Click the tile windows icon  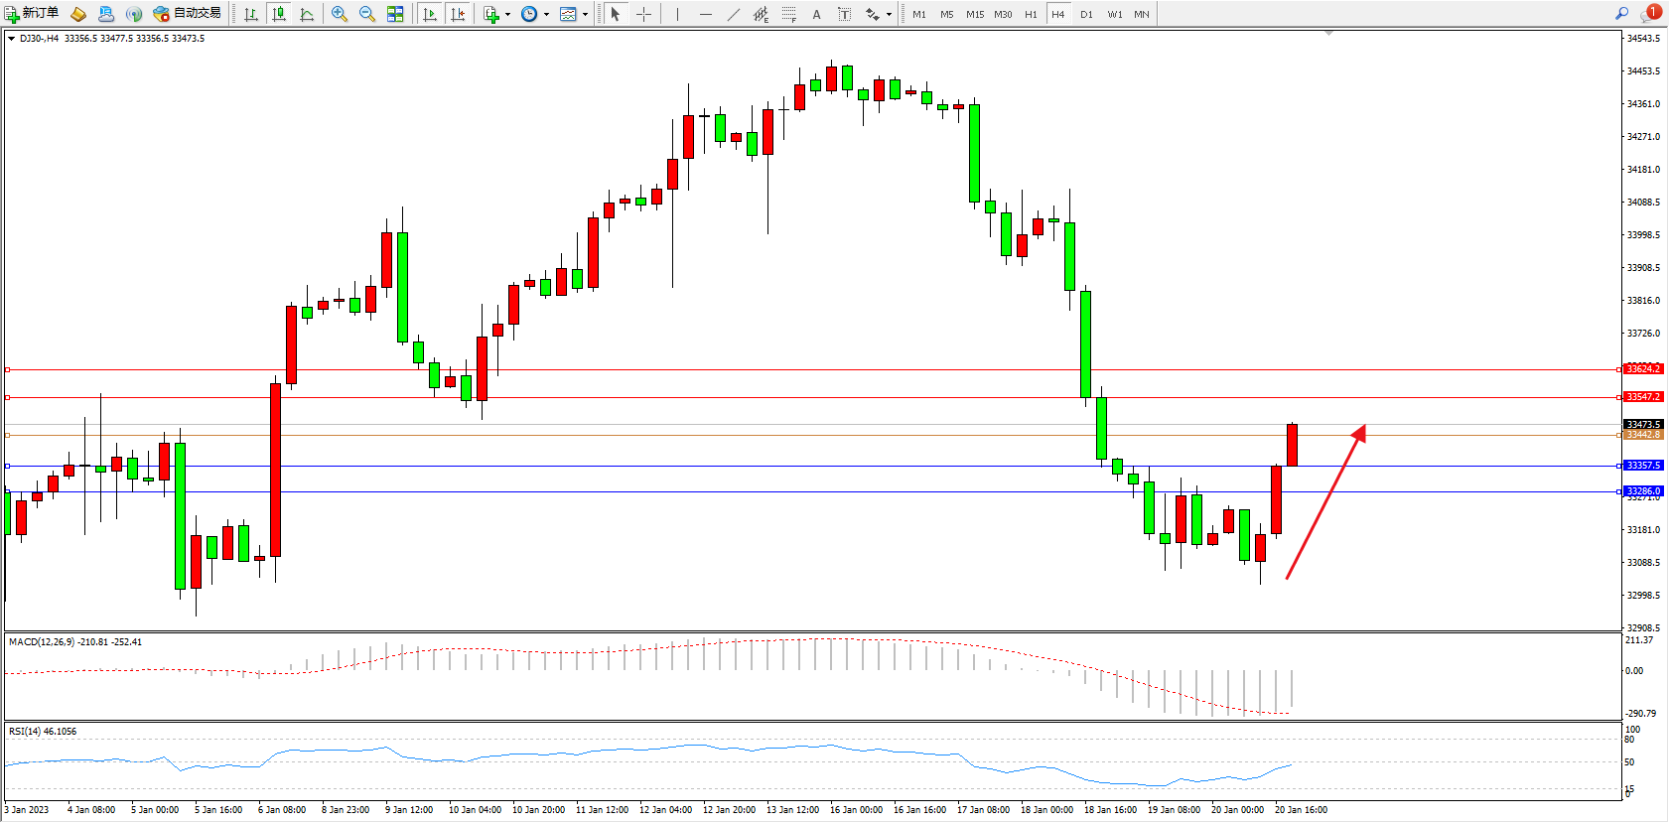coord(395,14)
